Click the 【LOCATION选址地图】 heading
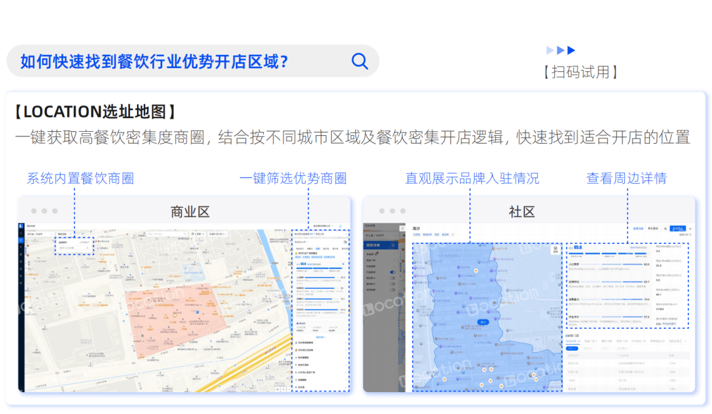The image size is (712, 414). pos(94,111)
